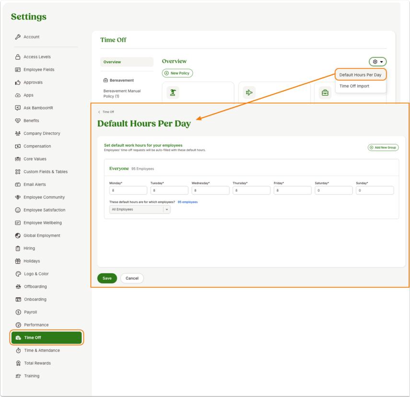Click the Monday hours input field
Screen dimensions: 410x397
pyautogui.click(x=128, y=190)
